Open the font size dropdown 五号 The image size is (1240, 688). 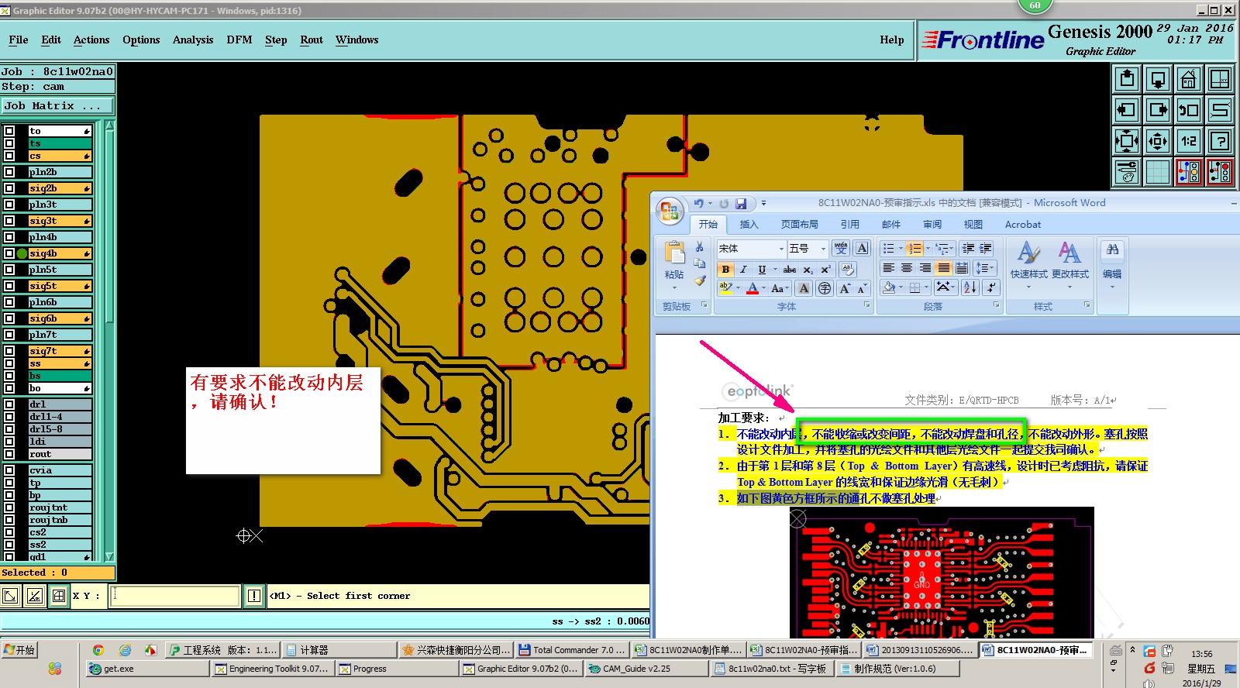pyautogui.click(x=823, y=249)
